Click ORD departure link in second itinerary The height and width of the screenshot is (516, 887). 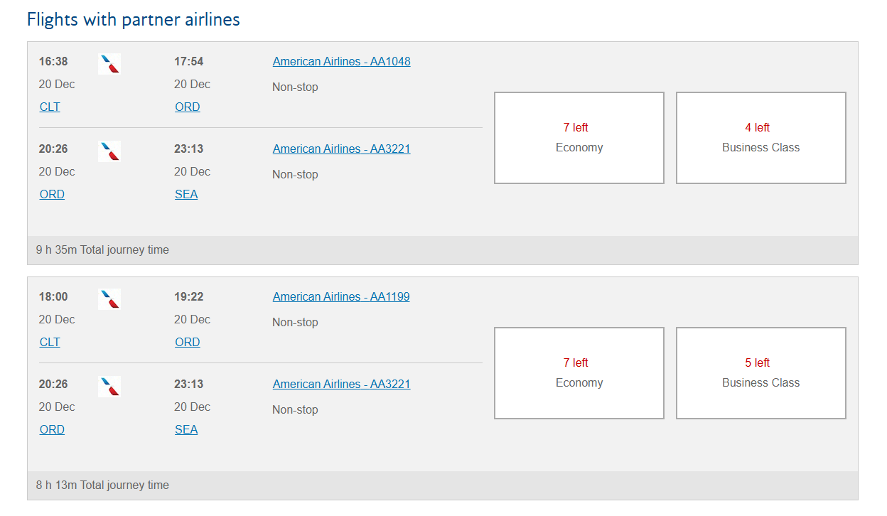52,429
